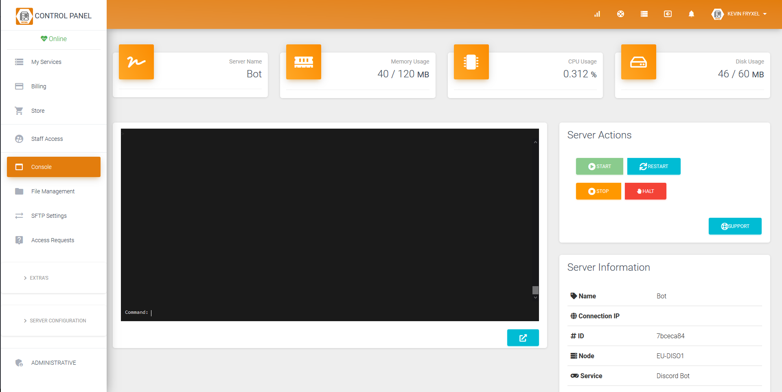This screenshot has width=782, height=392.
Task: Click the Memory Usage value 40 / 120 MB
Action: [x=403, y=74]
